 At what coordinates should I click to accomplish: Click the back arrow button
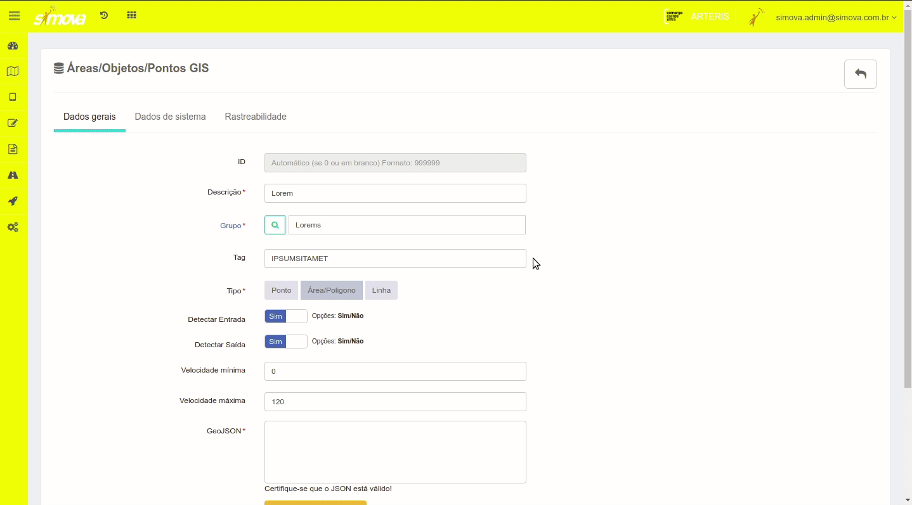coord(860,74)
